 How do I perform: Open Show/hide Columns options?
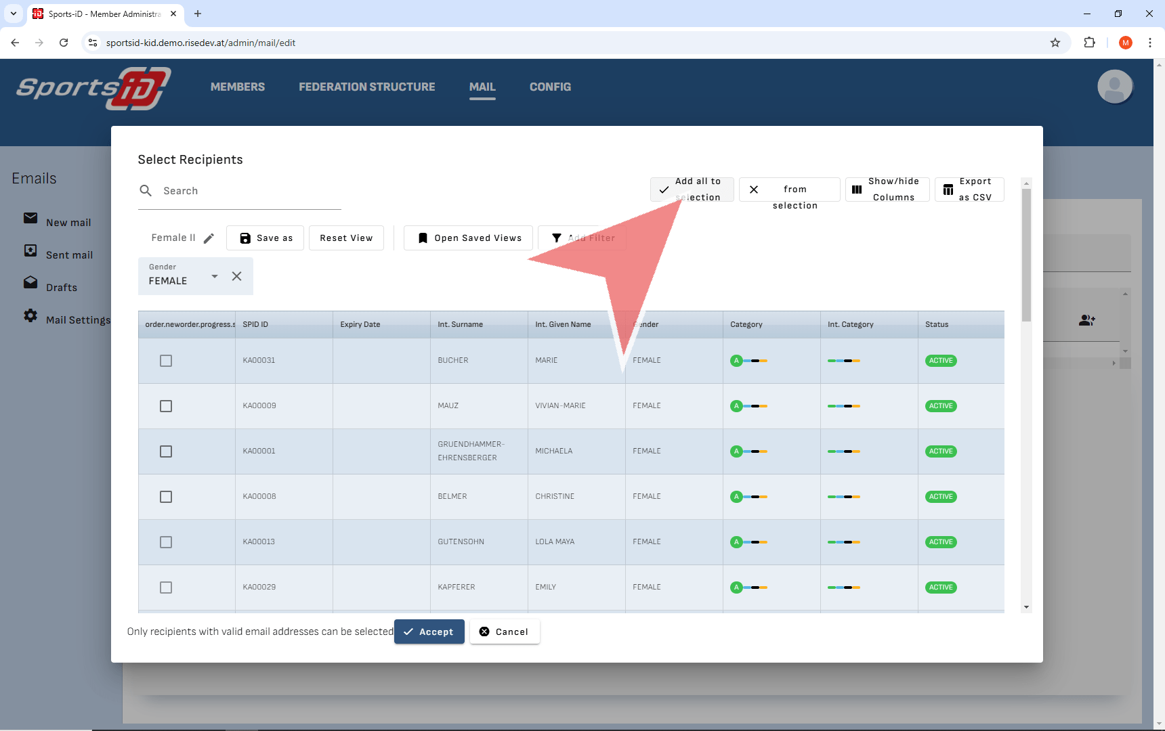(x=887, y=190)
